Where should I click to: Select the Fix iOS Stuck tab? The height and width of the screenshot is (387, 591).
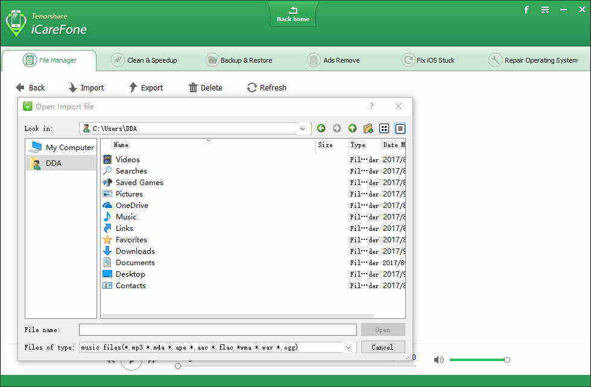click(428, 60)
